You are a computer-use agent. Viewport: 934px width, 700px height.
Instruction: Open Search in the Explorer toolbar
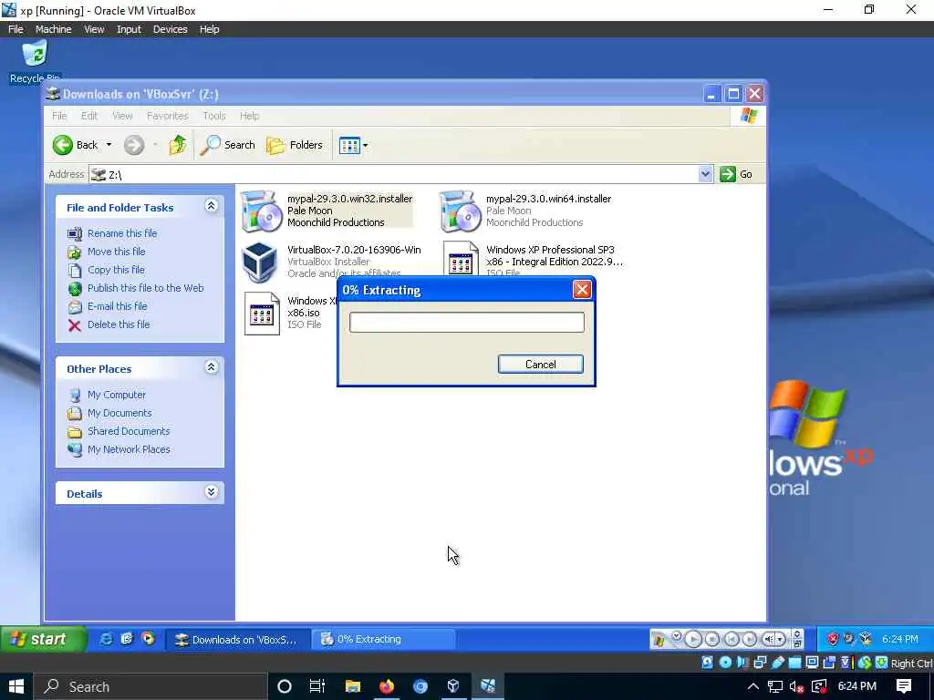(x=227, y=145)
